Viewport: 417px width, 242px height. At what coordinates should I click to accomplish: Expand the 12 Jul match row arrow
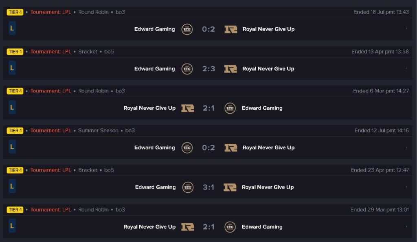tap(406, 147)
